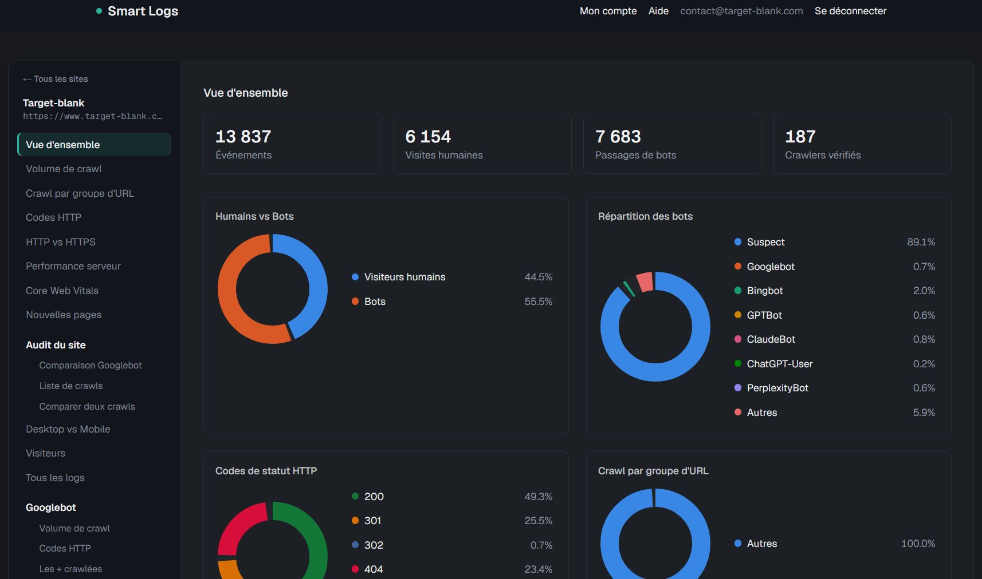Click the GPTBot legend entry

835,315
